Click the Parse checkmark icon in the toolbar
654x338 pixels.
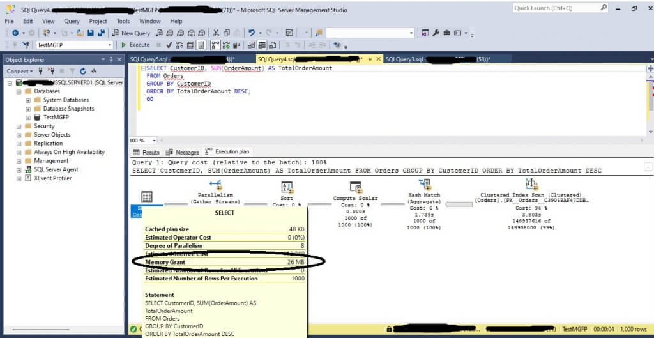click(x=169, y=45)
